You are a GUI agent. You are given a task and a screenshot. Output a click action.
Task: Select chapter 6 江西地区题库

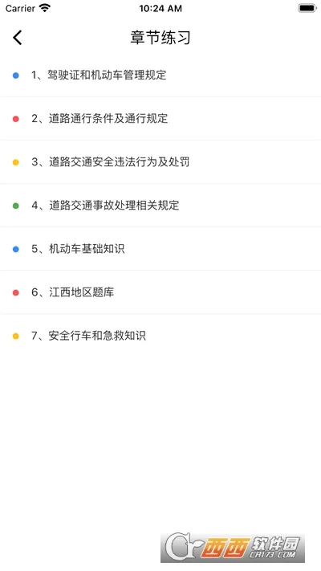[x=160, y=292]
